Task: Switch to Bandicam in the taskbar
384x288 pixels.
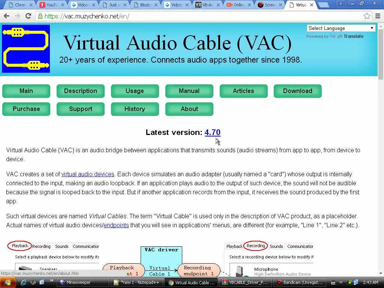Action: pyautogui.click(x=300, y=282)
